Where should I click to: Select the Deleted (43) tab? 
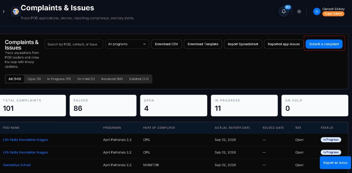click(x=139, y=79)
